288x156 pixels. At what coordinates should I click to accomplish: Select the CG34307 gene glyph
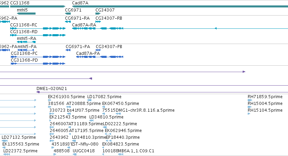point(98,14)
